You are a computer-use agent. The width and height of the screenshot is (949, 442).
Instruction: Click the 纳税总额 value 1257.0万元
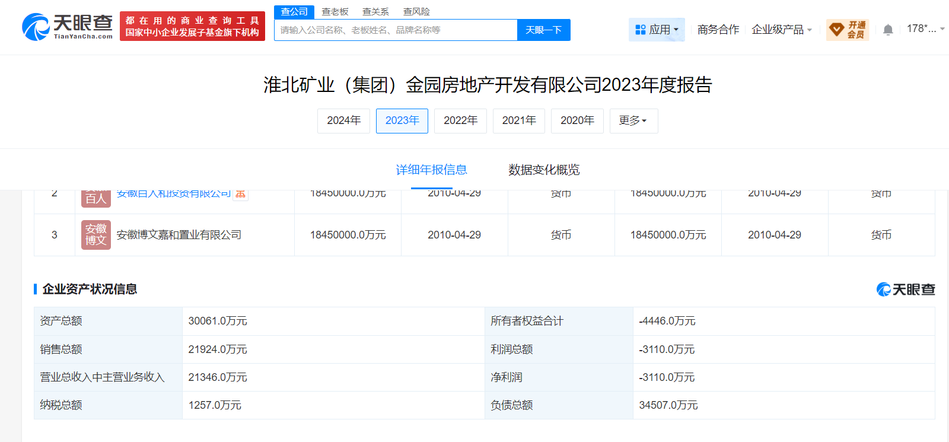click(x=215, y=405)
